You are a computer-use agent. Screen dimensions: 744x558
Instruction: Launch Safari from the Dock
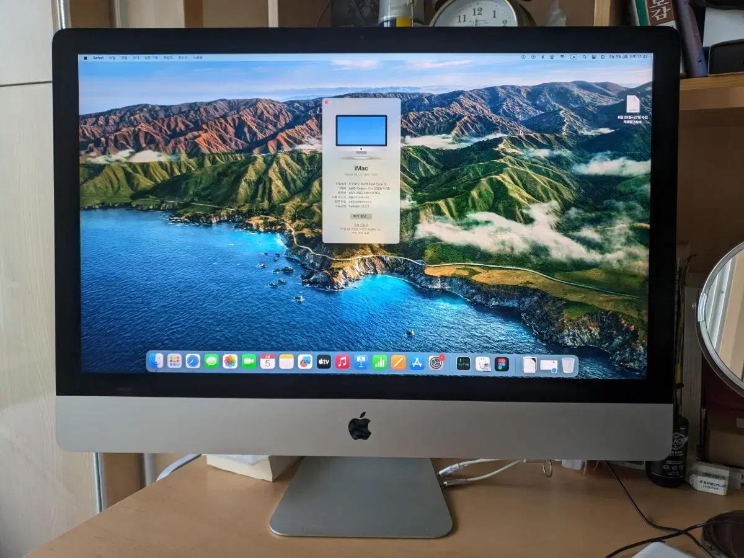pyautogui.click(x=193, y=361)
